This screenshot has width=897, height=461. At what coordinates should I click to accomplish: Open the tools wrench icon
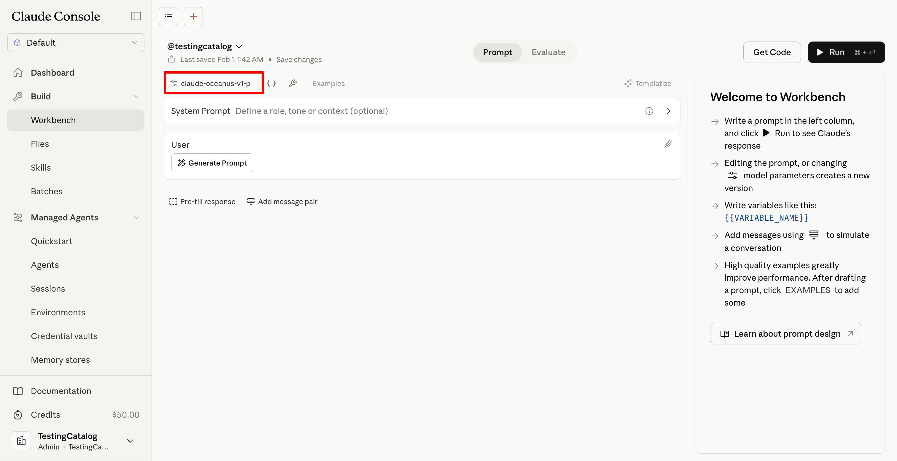tap(293, 83)
